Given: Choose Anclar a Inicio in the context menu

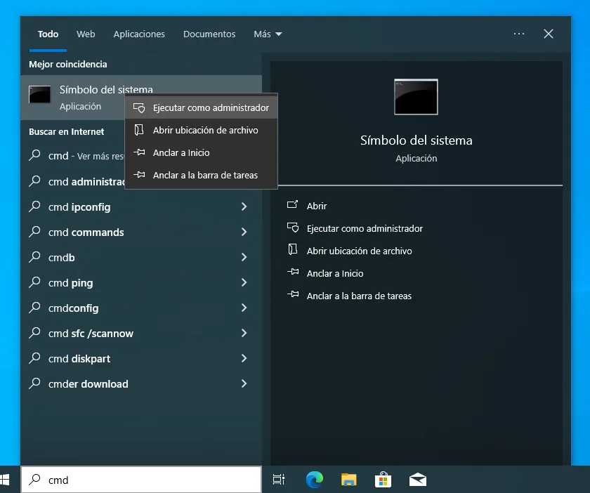Looking at the screenshot, I should [202, 152].
